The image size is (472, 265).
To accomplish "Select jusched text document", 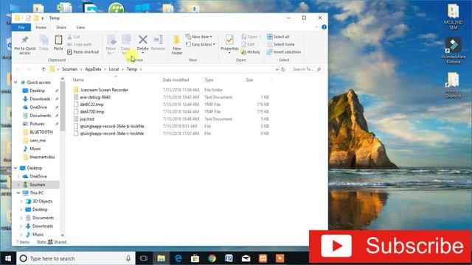I will tap(87, 119).
